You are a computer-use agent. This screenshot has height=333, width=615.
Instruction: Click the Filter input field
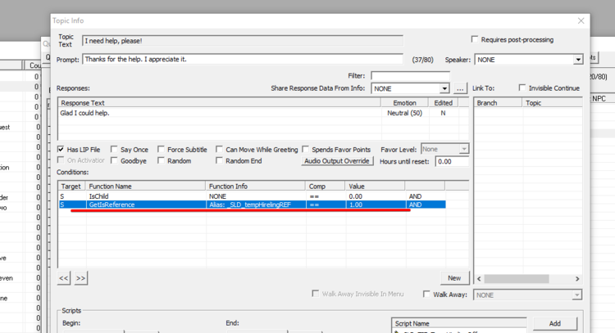pyautogui.click(x=410, y=75)
